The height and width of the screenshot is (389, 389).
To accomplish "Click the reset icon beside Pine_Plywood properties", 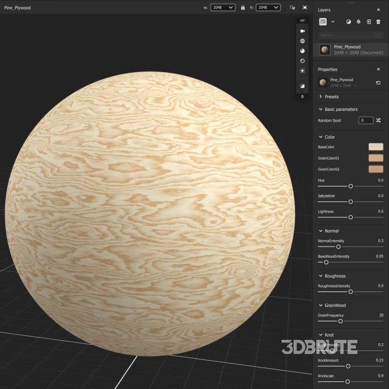I will (379, 82).
